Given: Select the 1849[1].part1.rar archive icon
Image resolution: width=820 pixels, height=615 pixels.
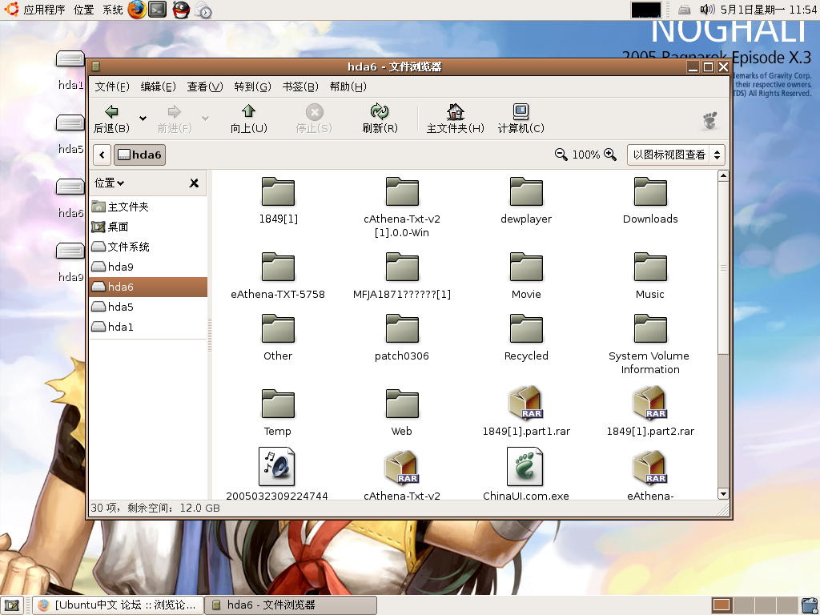Looking at the screenshot, I should 526,404.
